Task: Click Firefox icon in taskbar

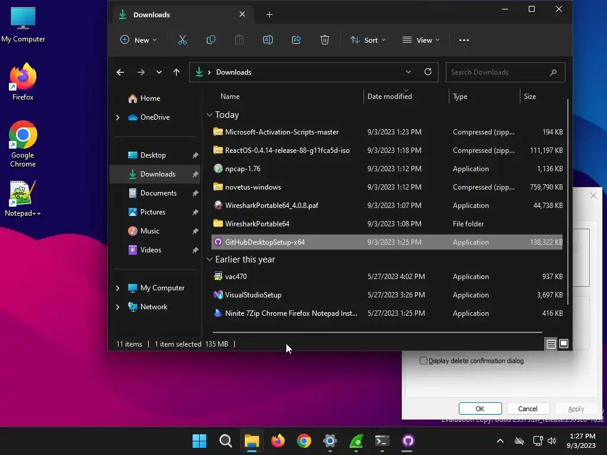Action: 278,441
